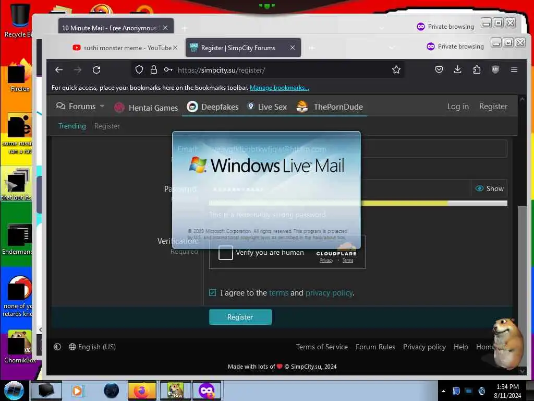The width and height of the screenshot is (534, 401).
Task: Save page to Pocket icon
Action: [439, 70]
